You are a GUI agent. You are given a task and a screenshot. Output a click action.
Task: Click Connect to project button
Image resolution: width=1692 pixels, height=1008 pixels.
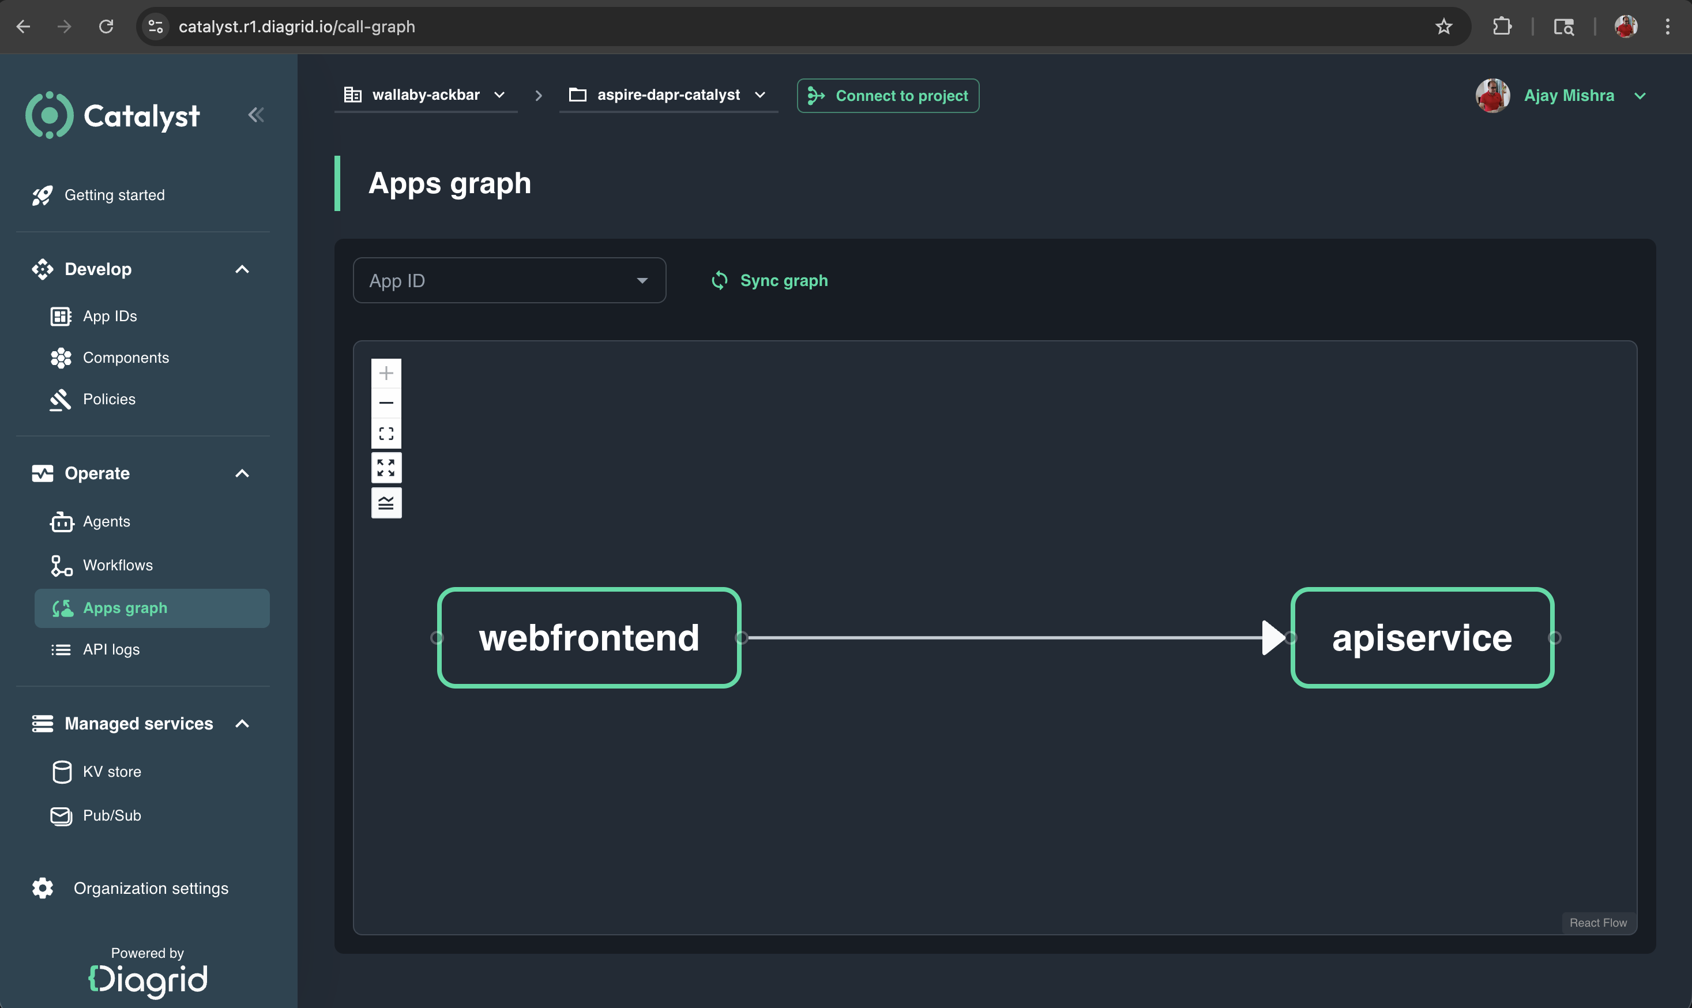pyautogui.click(x=888, y=96)
